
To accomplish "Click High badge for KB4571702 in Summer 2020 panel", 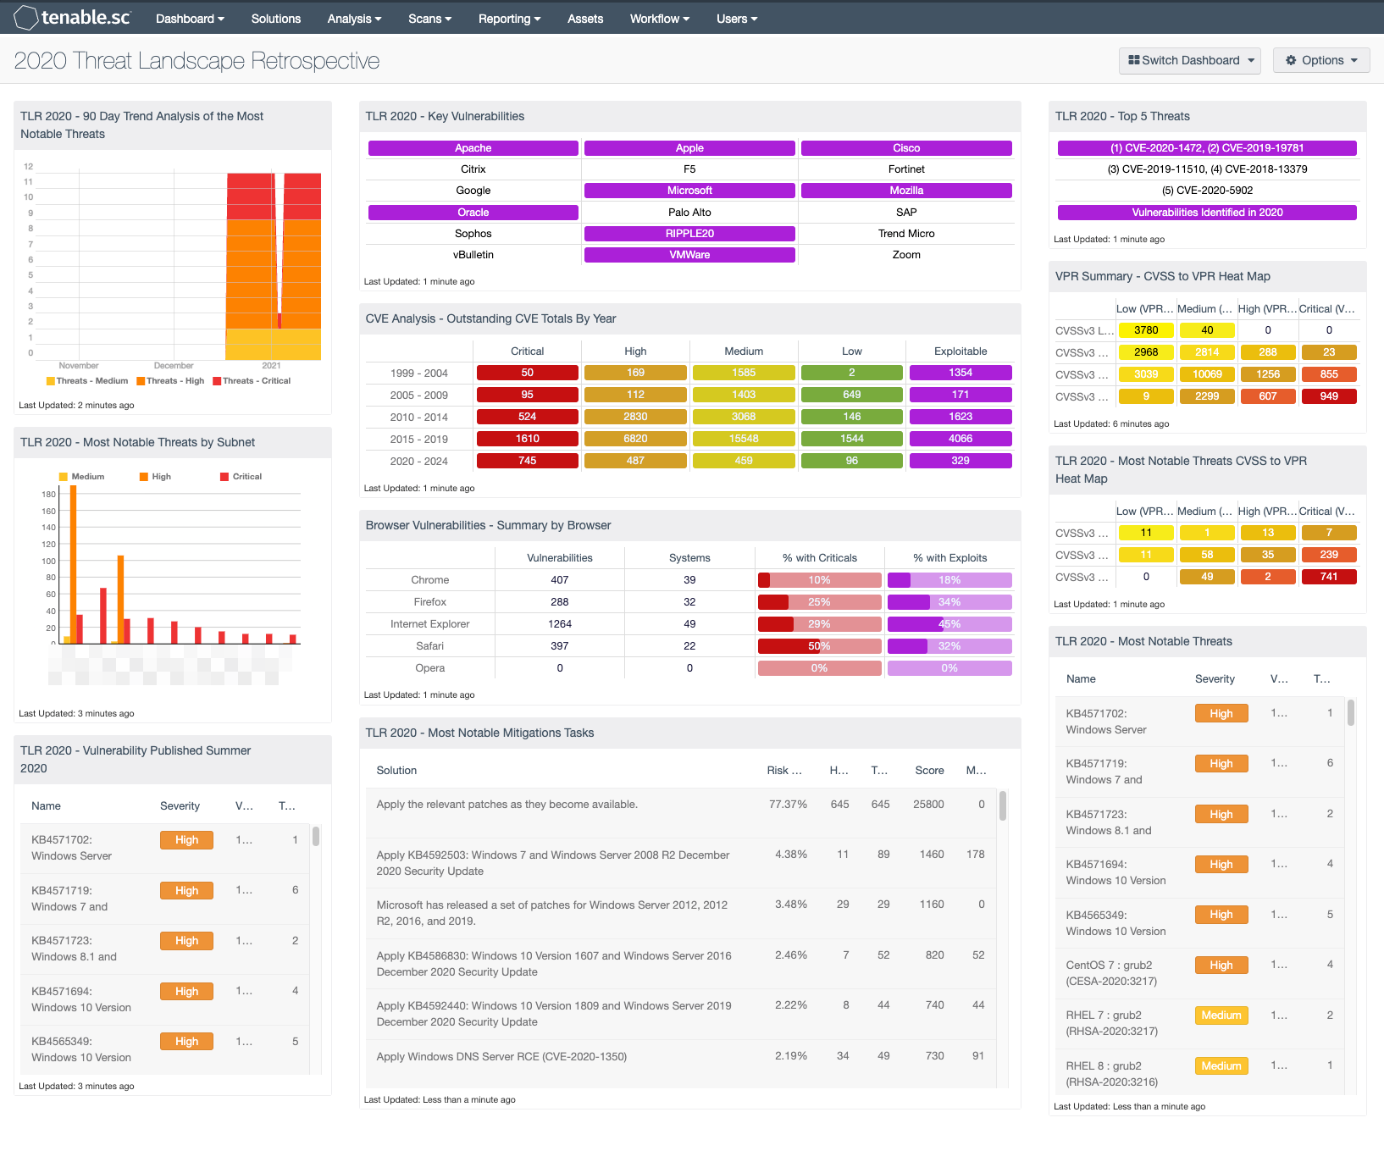I will click(186, 840).
